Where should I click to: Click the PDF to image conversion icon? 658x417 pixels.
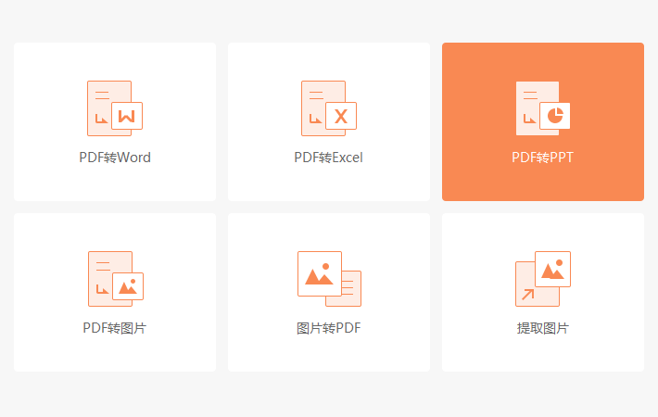pos(116,279)
